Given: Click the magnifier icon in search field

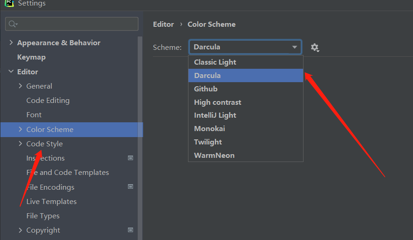Looking at the screenshot, I should pyautogui.click(x=13, y=24).
